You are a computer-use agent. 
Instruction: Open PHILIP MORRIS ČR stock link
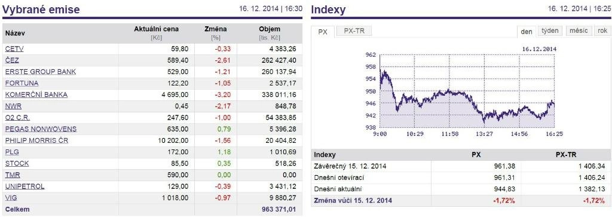click(x=36, y=140)
